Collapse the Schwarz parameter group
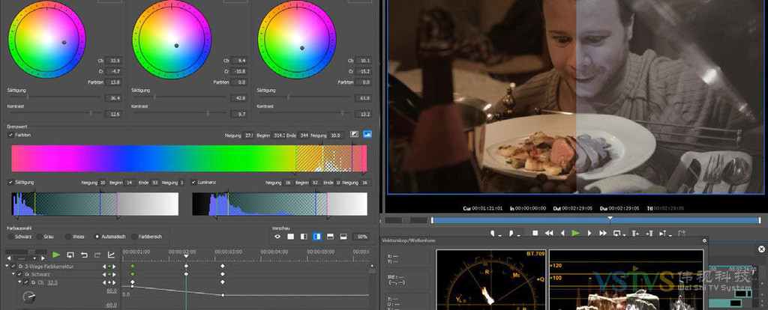 (x=13, y=274)
